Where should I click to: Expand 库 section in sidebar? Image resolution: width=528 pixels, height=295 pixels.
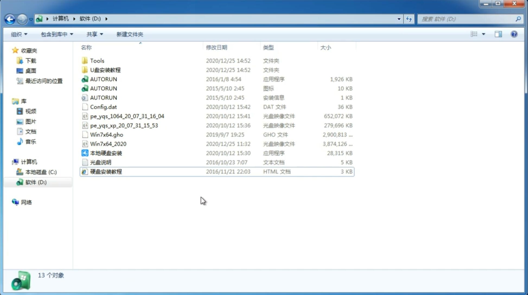pos(10,101)
